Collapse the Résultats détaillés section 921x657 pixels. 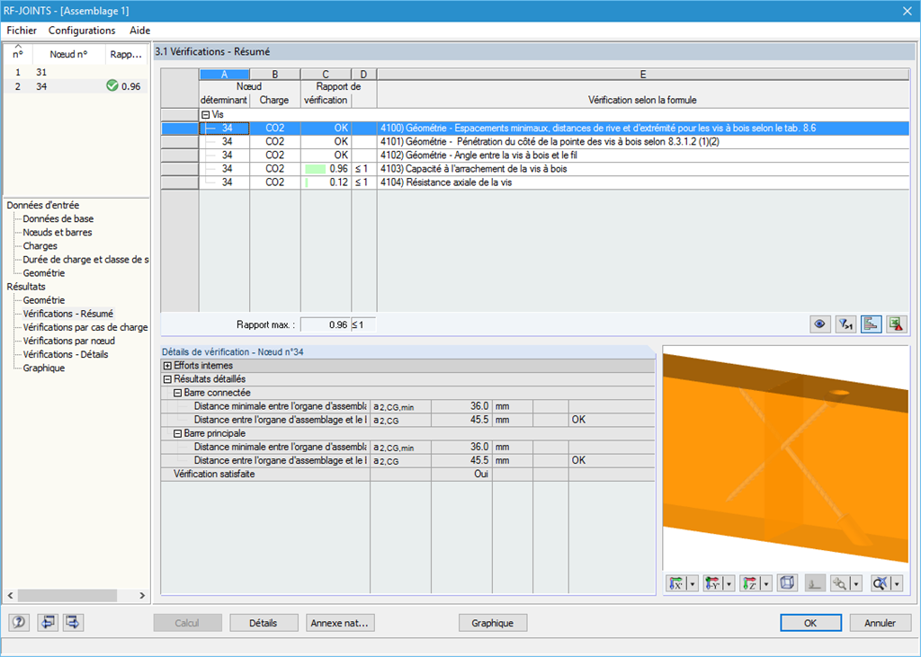[x=167, y=379]
